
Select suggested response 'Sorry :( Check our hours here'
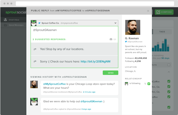tap(74, 62)
